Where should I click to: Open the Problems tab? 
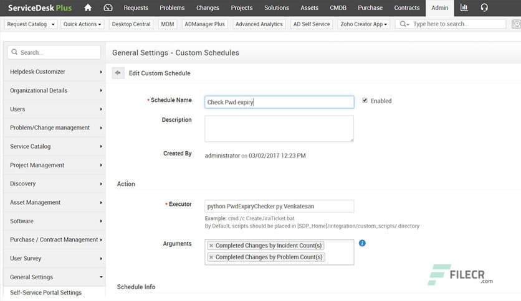tap(172, 7)
